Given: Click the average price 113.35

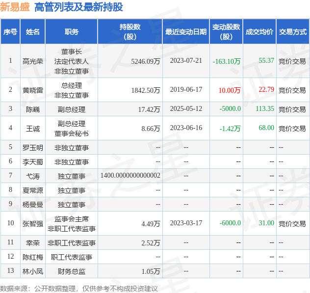Looking at the screenshot, I should (x=265, y=108).
